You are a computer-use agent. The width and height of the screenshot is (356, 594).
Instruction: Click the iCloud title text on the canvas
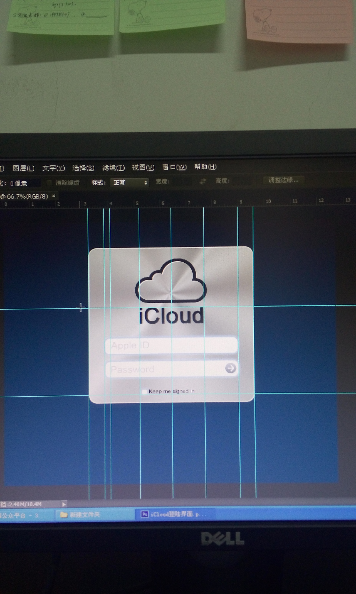(x=172, y=316)
